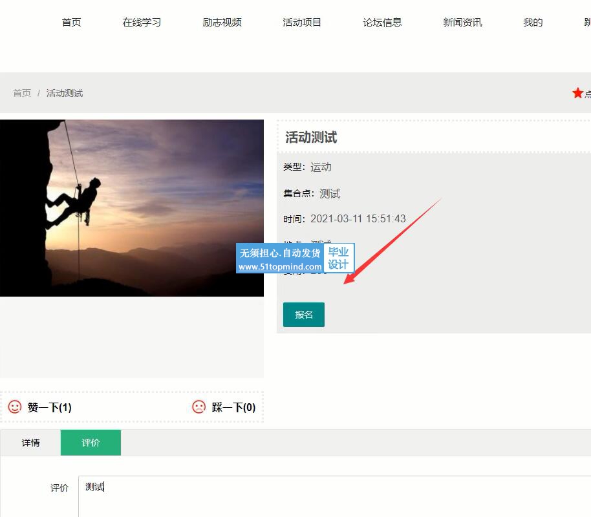
Task: Go to 新闻资讯 in navigation
Action: 462,23
